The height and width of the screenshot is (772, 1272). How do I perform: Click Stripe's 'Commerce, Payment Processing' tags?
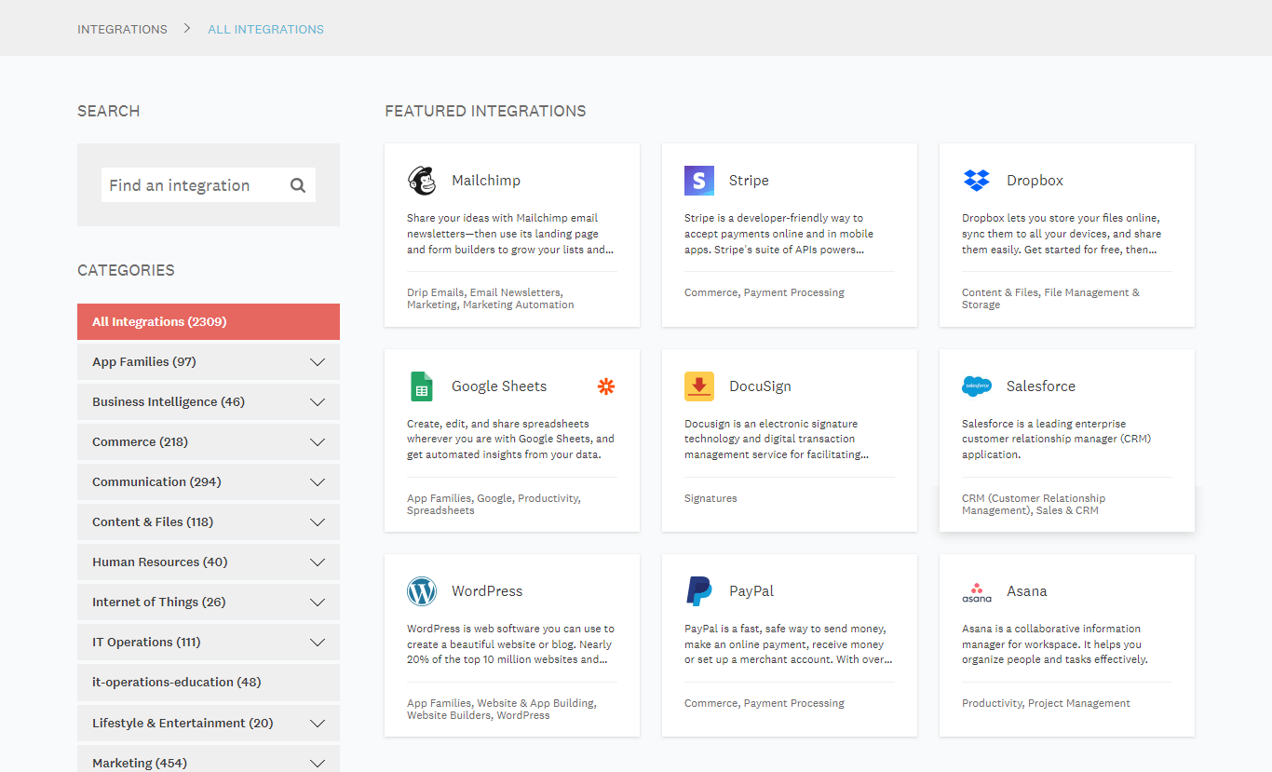click(x=765, y=292)
